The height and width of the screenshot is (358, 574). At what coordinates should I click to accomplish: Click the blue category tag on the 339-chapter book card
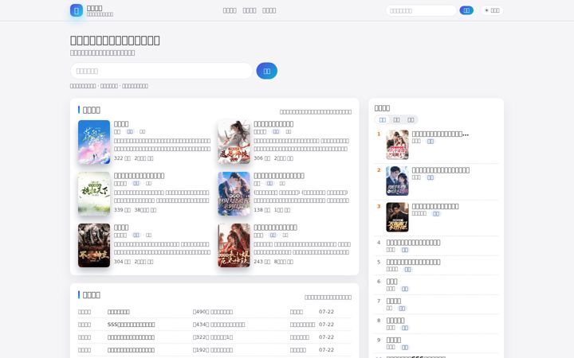(x=136, y=184)
